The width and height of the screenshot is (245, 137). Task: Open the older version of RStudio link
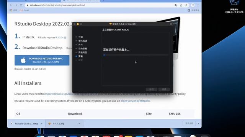135,101
